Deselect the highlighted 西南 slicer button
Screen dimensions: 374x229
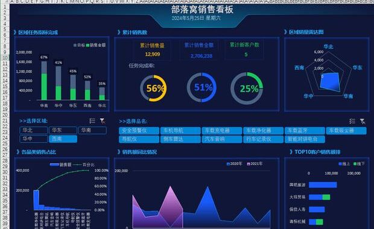click(63, 139)
